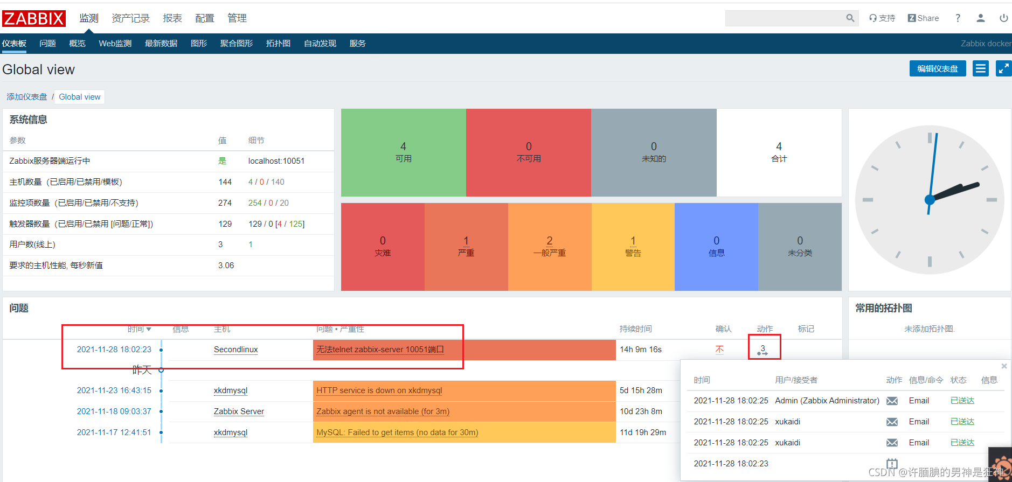Click the 警告 severity tile
The height and width of the screenshot is (482, 1012).
click(633, 247)
